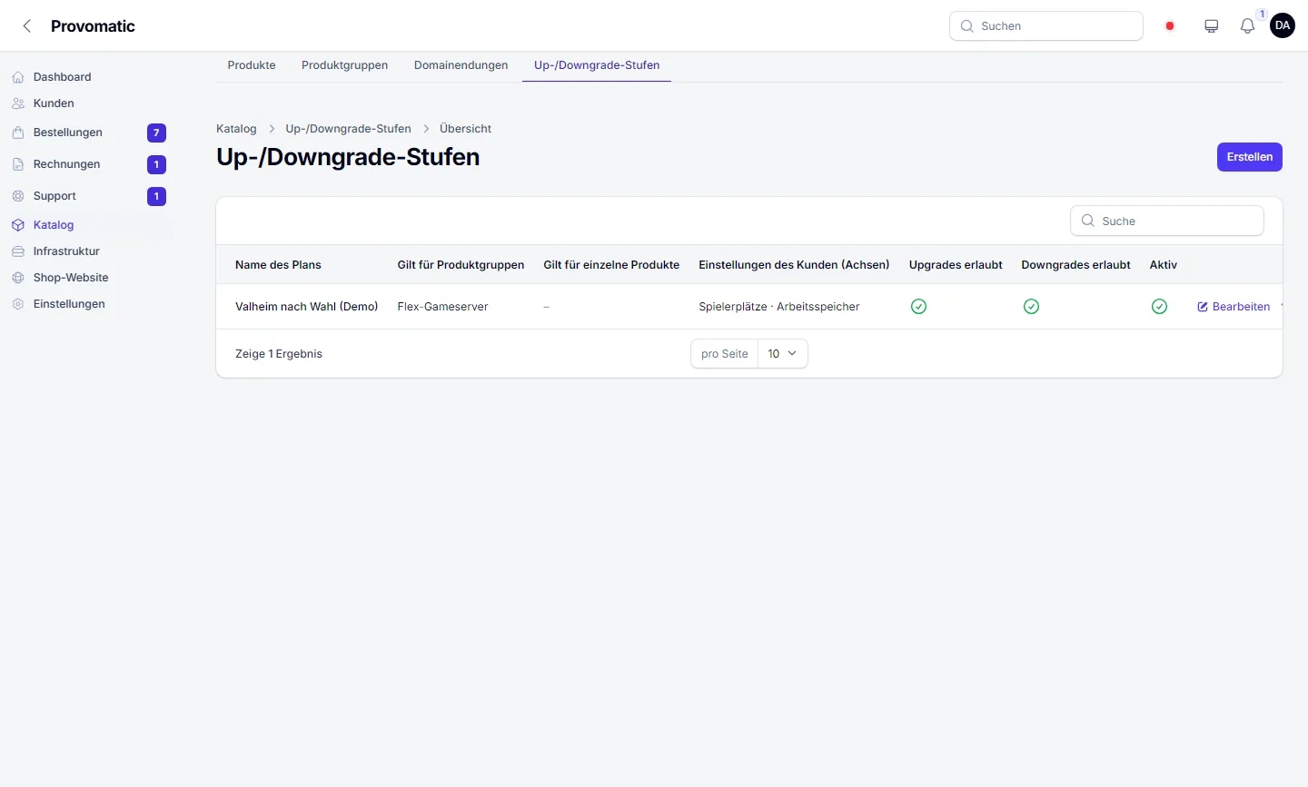Click the magnifier in the table search field
Image resolution: width=1308 pixels, height=787 pixels.
click(x=1087, y=221)
